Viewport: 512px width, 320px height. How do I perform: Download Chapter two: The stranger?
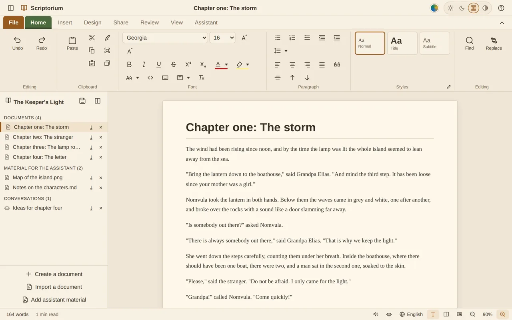91,137
